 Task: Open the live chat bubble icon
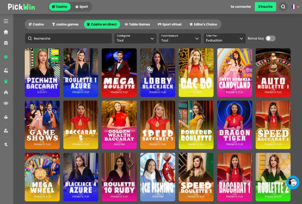[x=293, y=182]
